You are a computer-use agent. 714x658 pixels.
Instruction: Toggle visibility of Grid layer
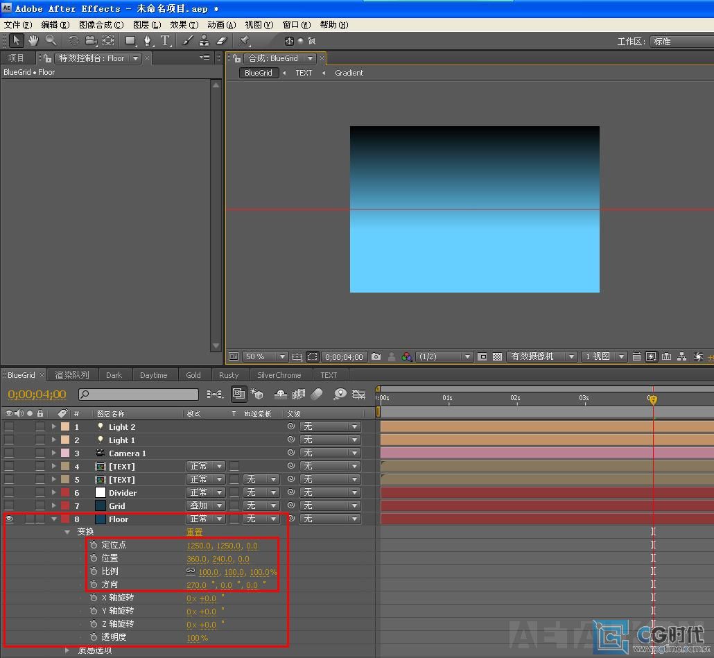click(x=9, y=506)
